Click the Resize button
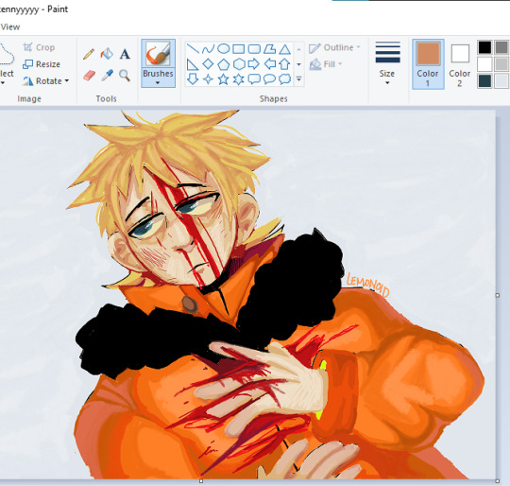Screen dimensions: 510x486 (42, 64)
